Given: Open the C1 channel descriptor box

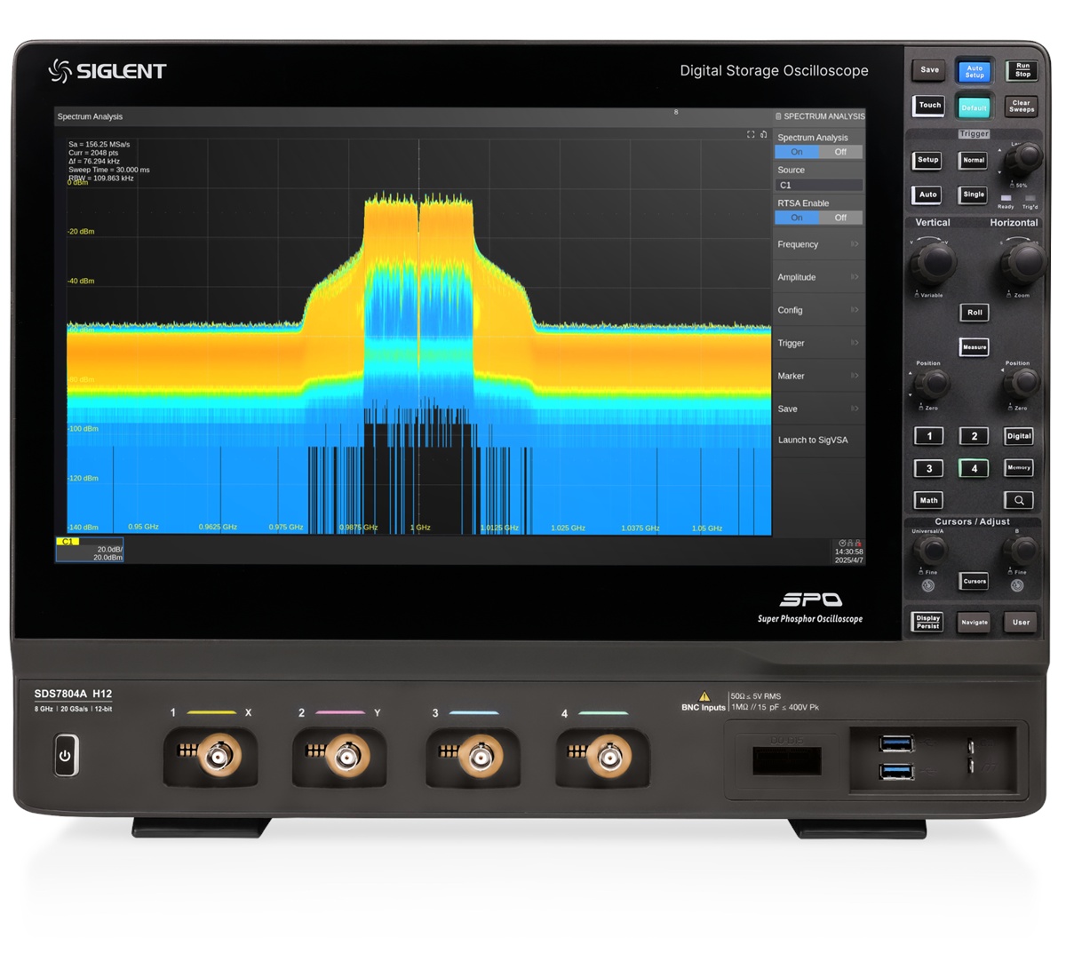Looking at the screenshot, I should pos(90,550).
